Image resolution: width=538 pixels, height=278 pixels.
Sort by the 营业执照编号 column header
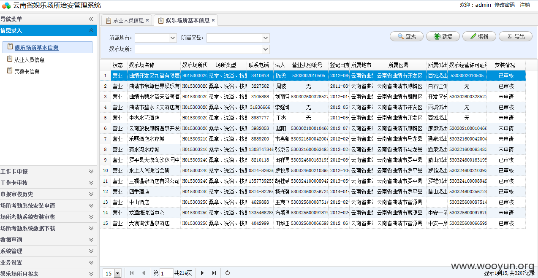(309, 65)
